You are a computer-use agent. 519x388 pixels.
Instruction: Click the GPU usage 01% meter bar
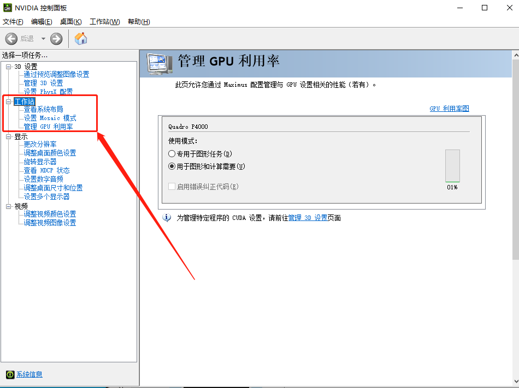pos(452,166)
